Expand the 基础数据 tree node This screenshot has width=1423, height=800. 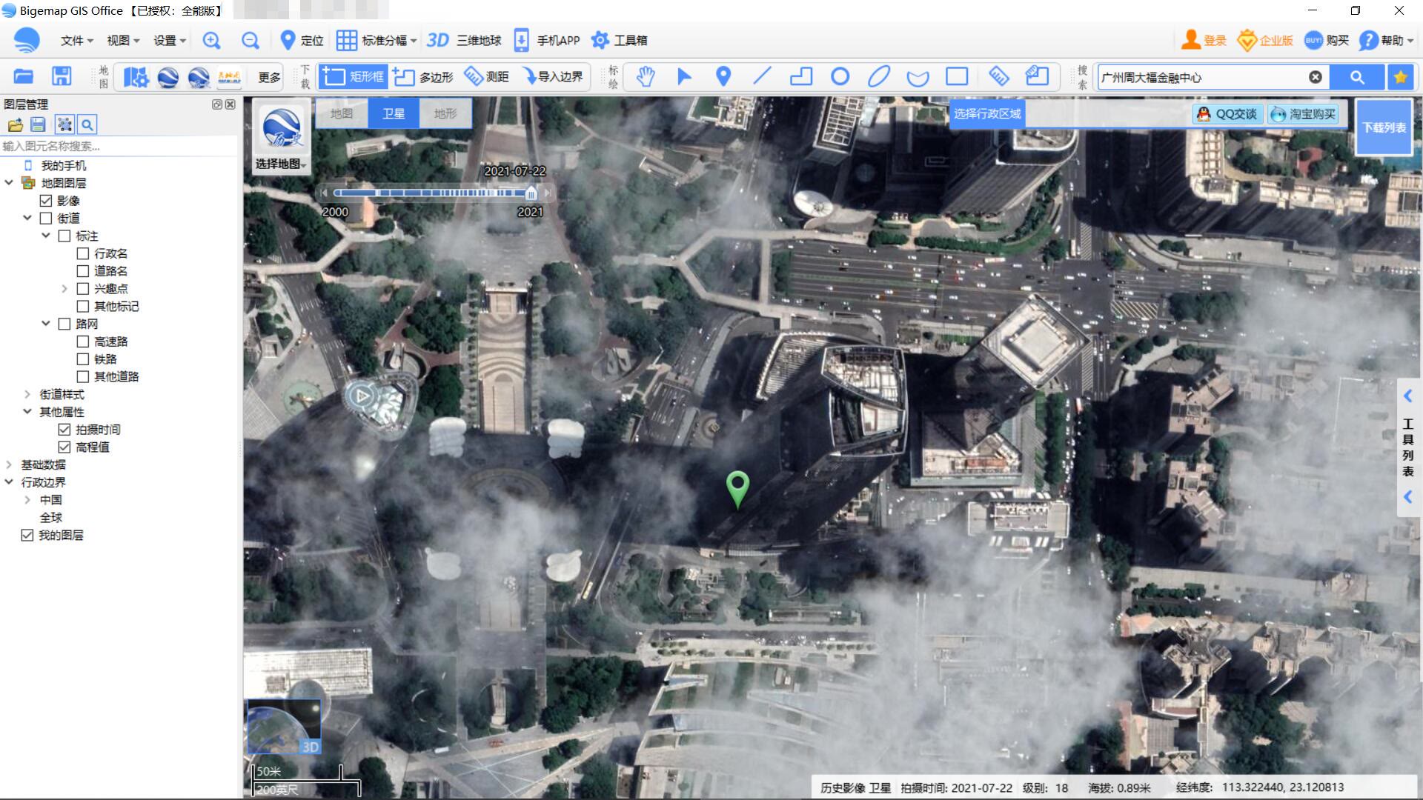[9, 465]
